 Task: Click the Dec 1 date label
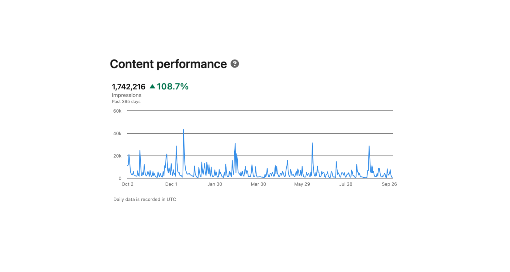coord(171,184)
